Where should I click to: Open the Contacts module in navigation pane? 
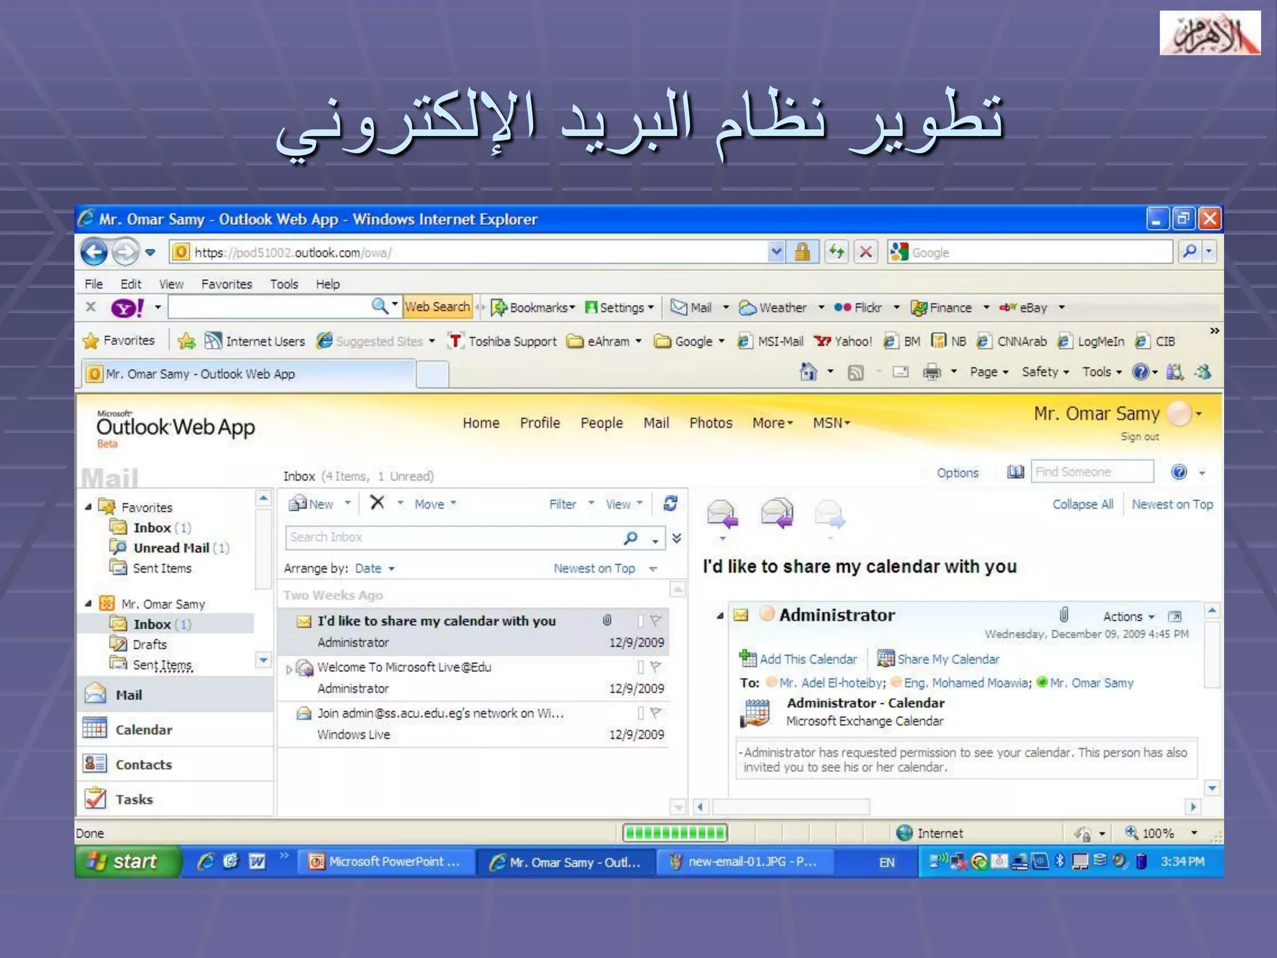pos(175,764)
